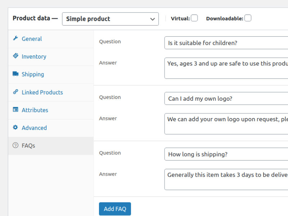Enable the Downloadable checkbox

pos(248,18)
